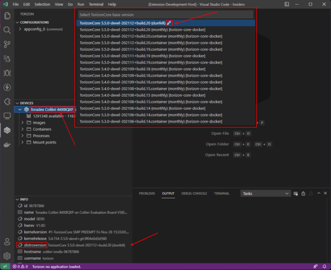Switch to the TERMINAL tab
The width and height of the screenshot is (331, 270).
coord(221,193)
